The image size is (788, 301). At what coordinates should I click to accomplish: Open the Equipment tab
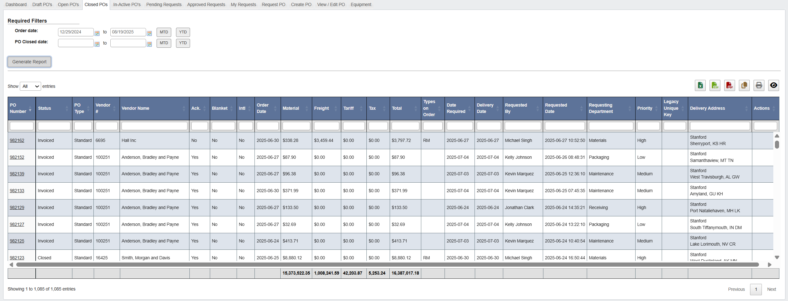click(x=361, y=4)
